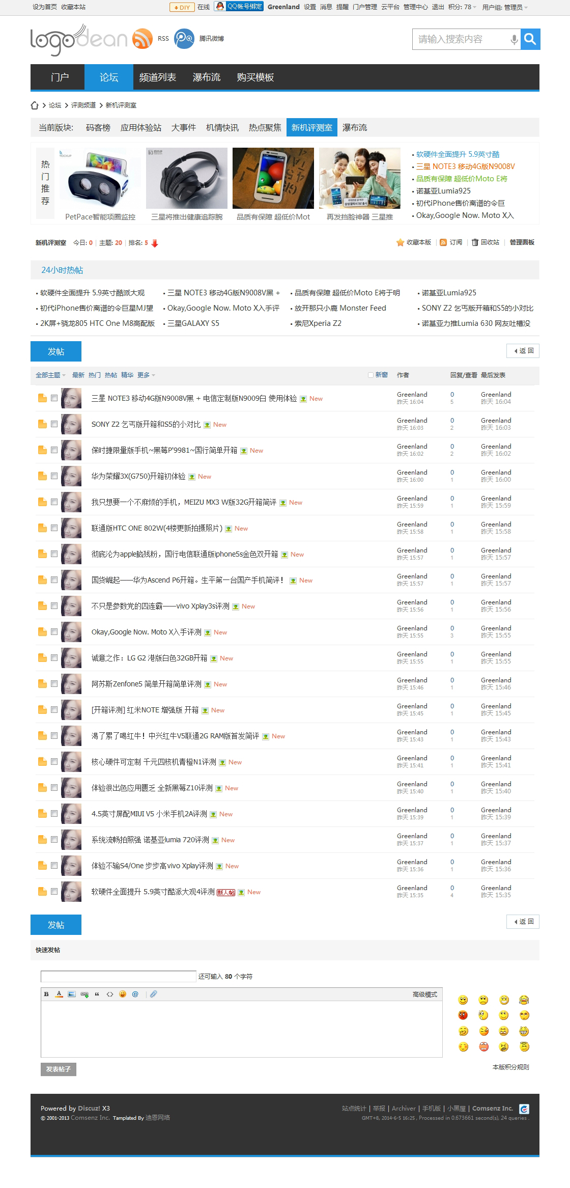Image resolution: width=570 pixels, height=1188 pixels.
Task: Open the 购买模板 navigation tab
Action: [255, 77]
